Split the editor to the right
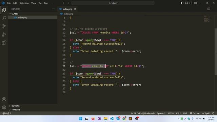Viewport: 217px width, 122px height. point(209,9)
